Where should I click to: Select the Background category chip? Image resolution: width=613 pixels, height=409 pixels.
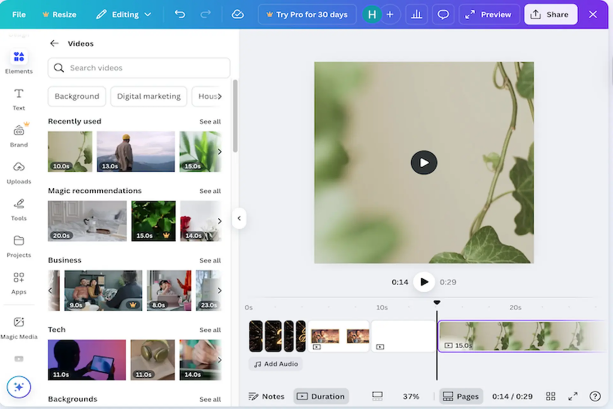pos(77,96)
